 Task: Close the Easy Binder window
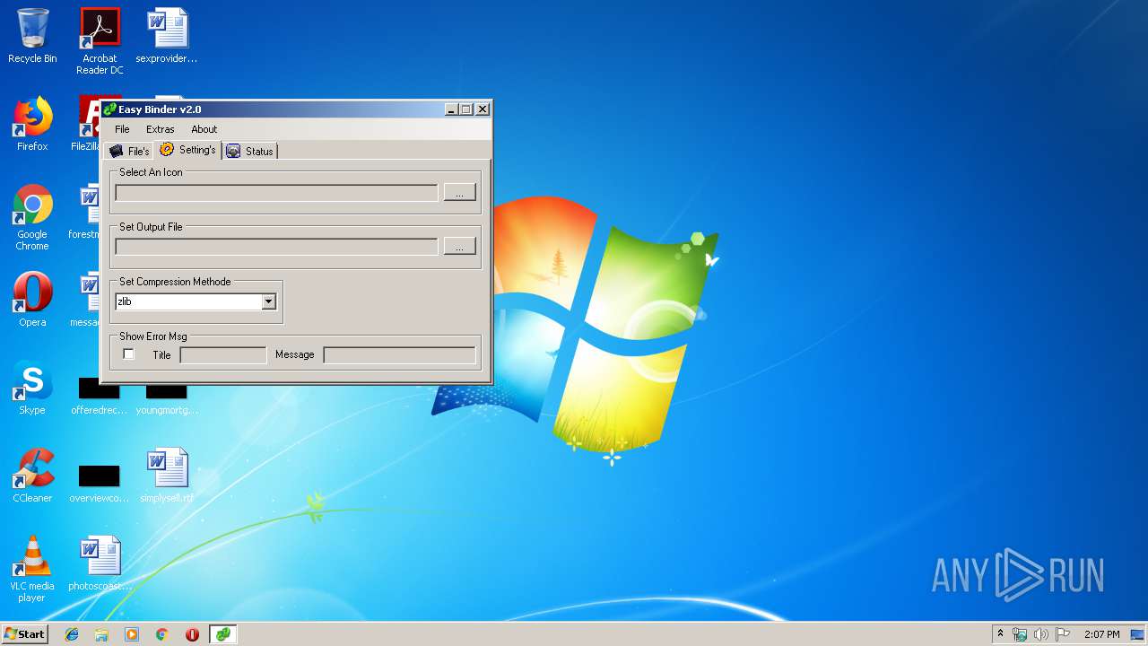[483, 109]
